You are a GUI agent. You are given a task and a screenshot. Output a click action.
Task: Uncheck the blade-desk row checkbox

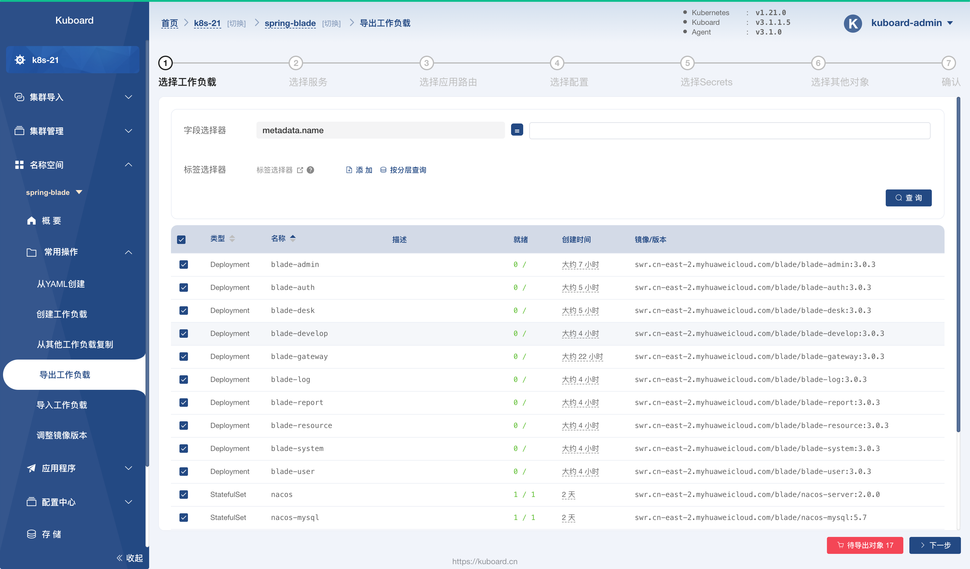tap(184, 311)
